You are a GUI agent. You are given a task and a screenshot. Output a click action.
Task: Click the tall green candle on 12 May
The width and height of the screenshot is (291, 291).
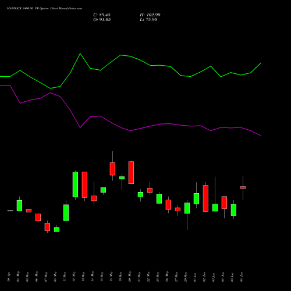click(75, 184)
